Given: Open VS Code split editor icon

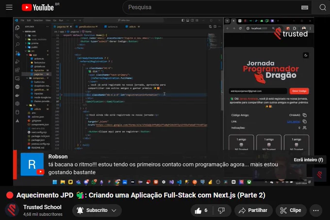Looking at the screenshot, I should point(215,27).
